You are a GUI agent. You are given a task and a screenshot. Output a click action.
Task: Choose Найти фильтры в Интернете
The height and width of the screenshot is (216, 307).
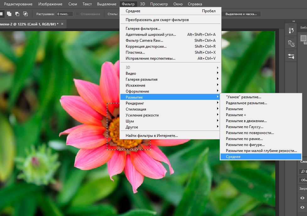tap(170, 136)
